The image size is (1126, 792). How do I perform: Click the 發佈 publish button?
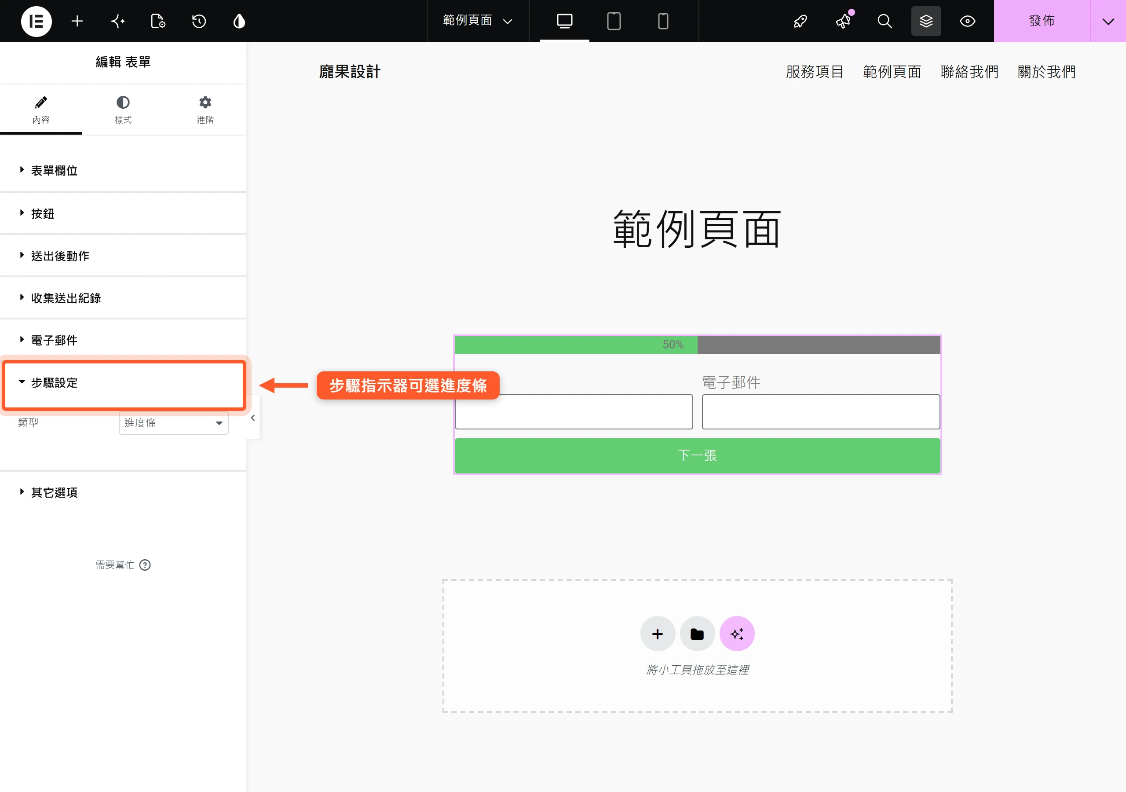1042,21
